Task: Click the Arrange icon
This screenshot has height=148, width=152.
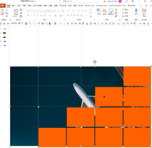Action: (x=105, y=11)
